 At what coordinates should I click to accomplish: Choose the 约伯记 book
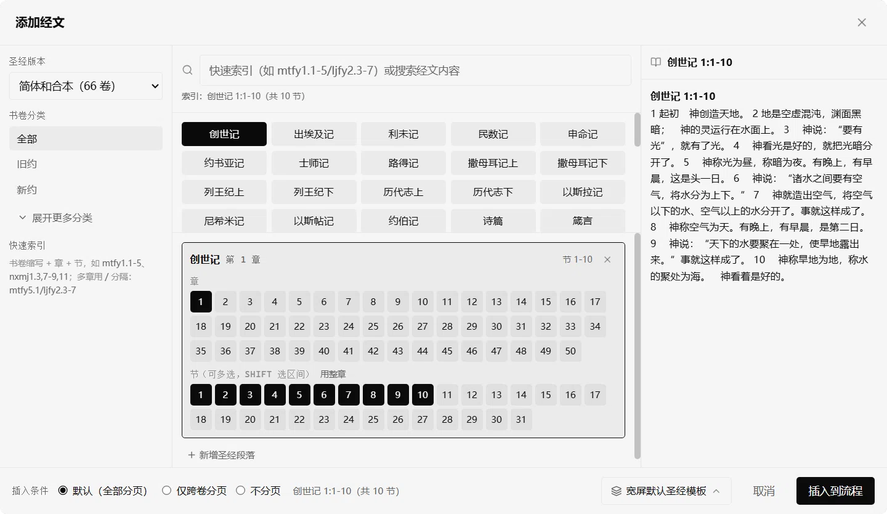click(x=403, y=221)
